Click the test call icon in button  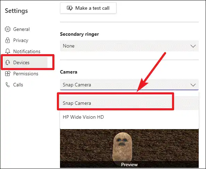[69, 8]
